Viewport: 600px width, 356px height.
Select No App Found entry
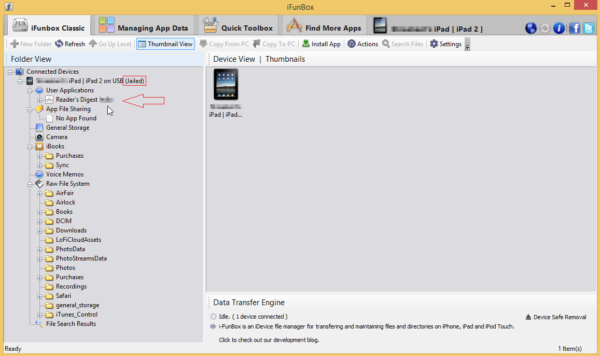(x=76, y=118)
